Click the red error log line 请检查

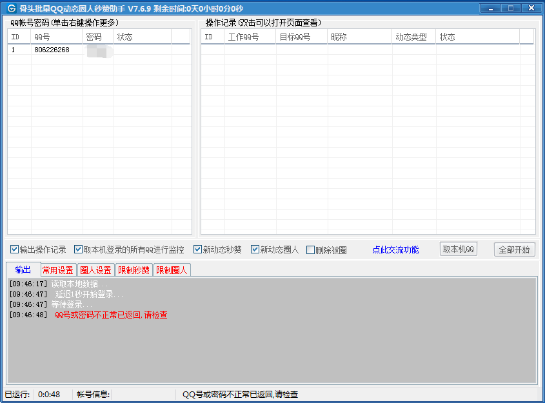coord(111,315)
